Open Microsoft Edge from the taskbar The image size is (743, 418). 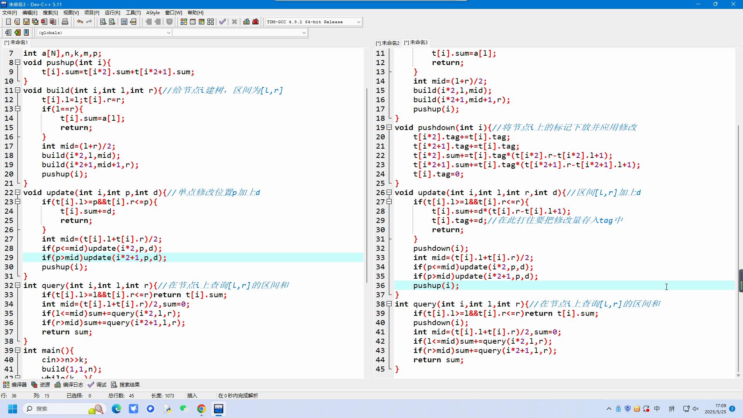pos(116,409)
